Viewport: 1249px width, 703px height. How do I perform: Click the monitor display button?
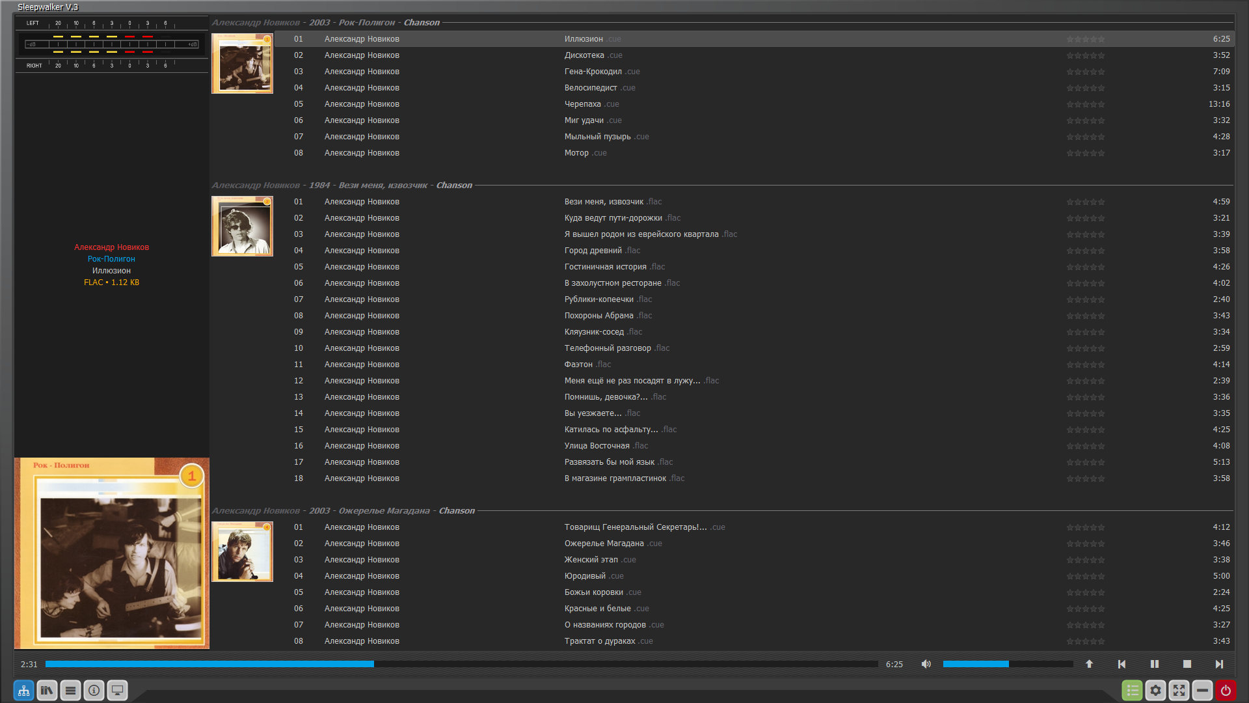(x=117, y=691)
